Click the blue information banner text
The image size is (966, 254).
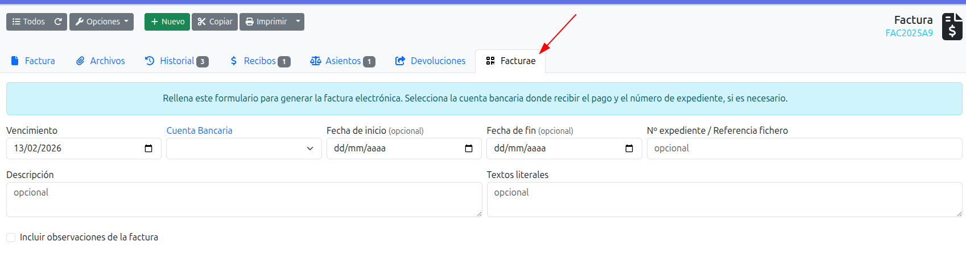coord(475,99)
